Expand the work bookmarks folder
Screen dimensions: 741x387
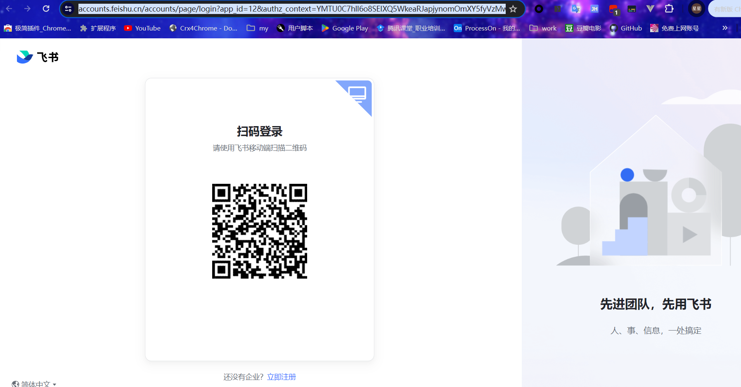point(543,28)
